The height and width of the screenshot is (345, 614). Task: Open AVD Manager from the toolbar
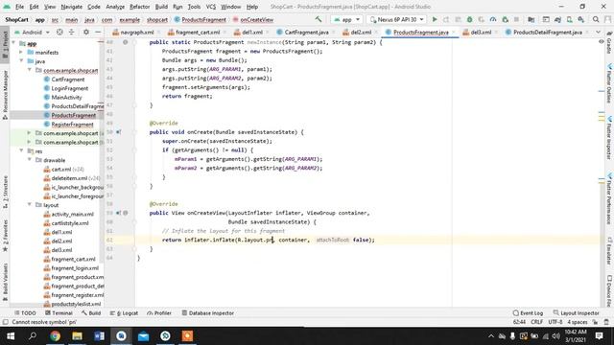click(x=569, y=19)
